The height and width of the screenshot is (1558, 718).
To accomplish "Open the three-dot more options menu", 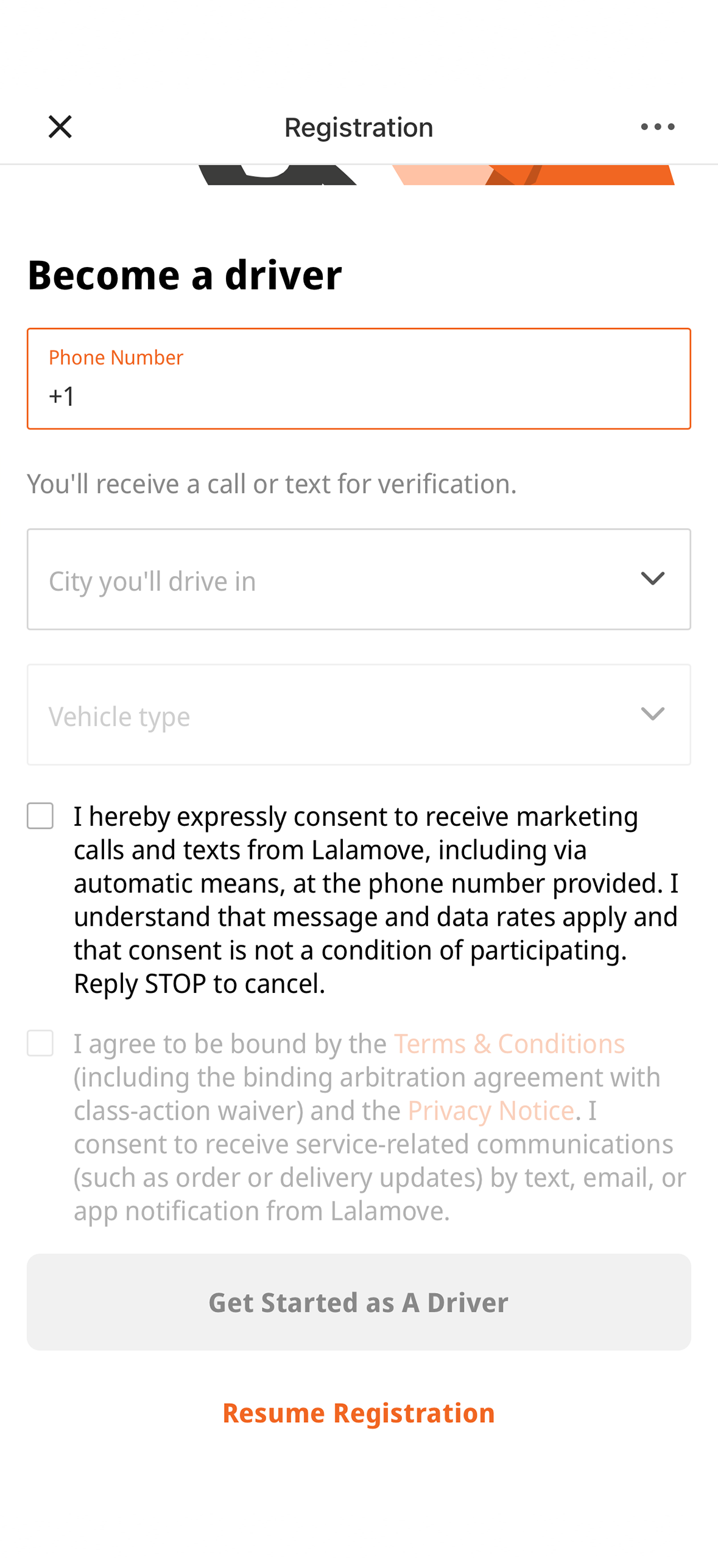I will [657, 127].
